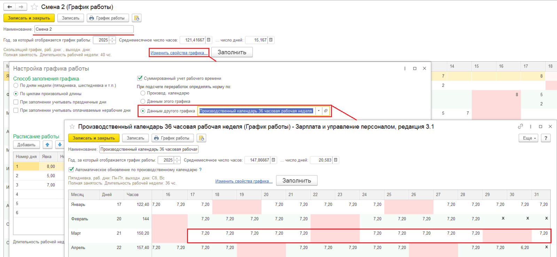This screenshot has height=257, width=557.
Task: Click the printer button График работы in Смена 2 window
Action: pyautogui.click(x=108, y=18)
